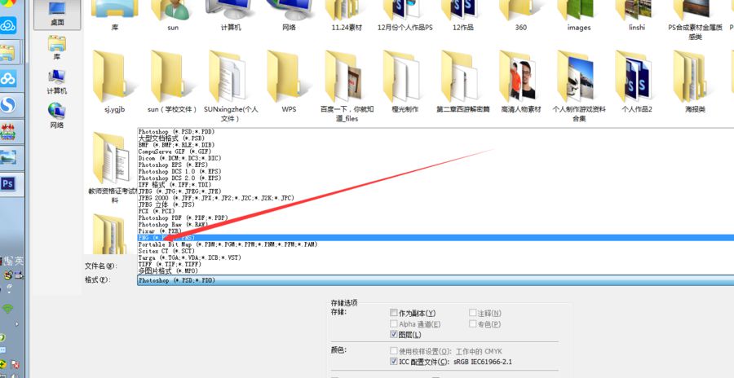Viewport: 734px width, 378px height.
Task: Toggle the 使用校样设置(O) checkbox
Action: point(394,351)
